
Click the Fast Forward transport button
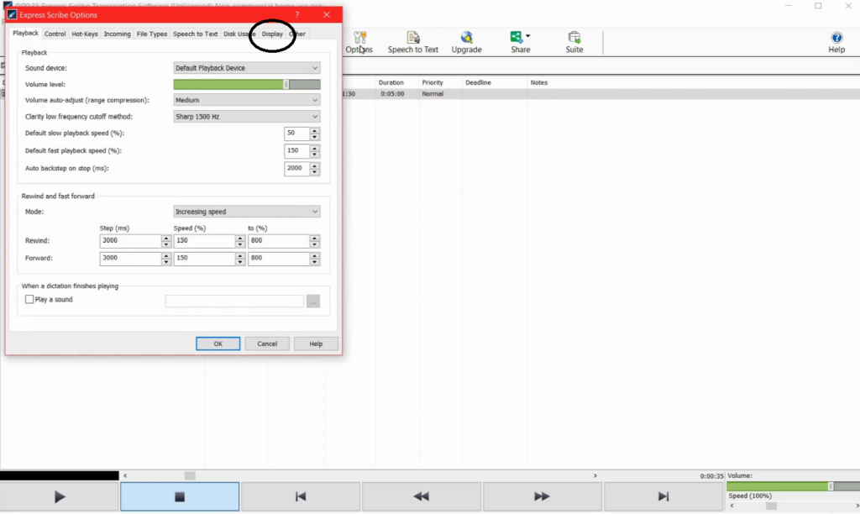click(542, 497)
